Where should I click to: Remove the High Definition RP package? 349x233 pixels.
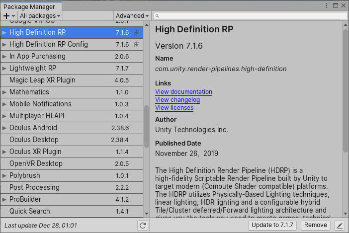[x=315, y=225]
